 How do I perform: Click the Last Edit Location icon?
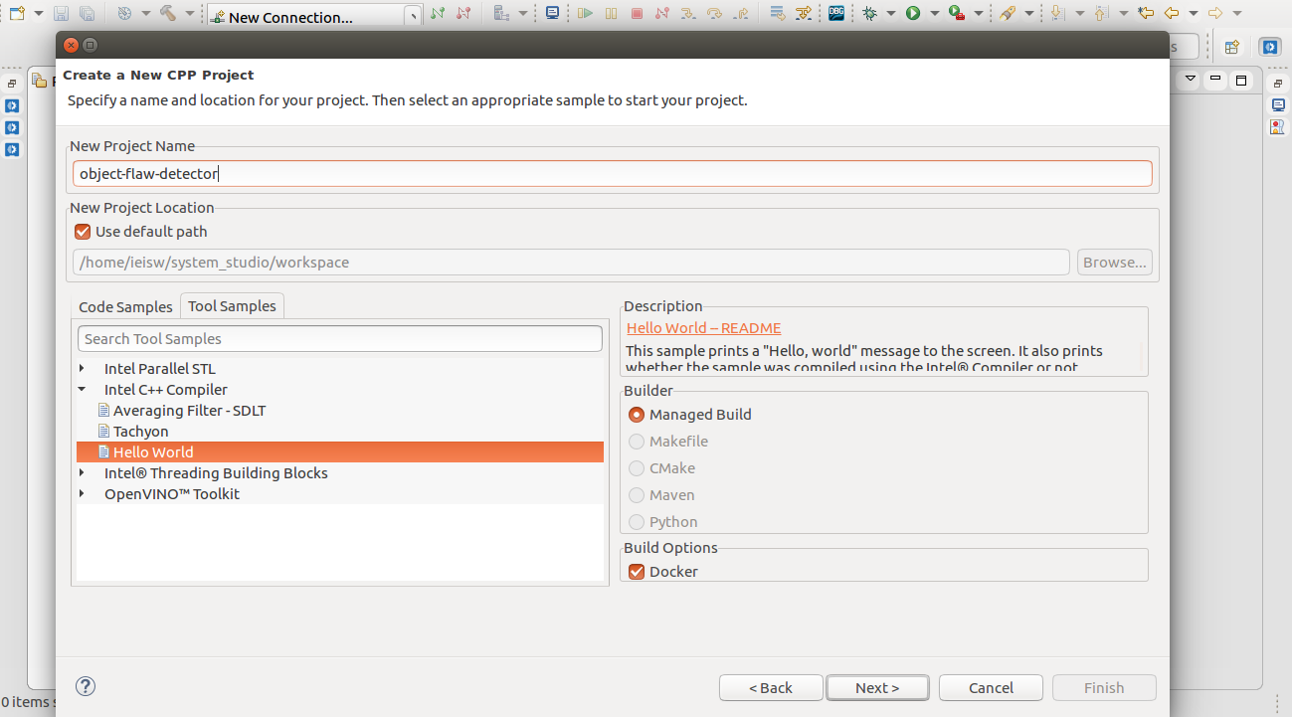(1146, 14)
